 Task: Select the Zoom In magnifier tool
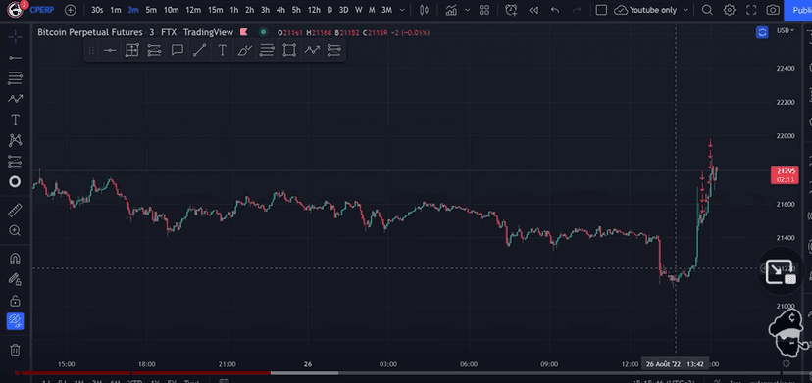[15, 231]
